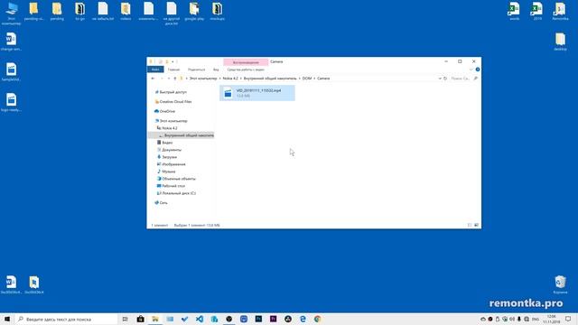
Task: Click the search magnifier icon in Explorer
Action: click(476, 79)
